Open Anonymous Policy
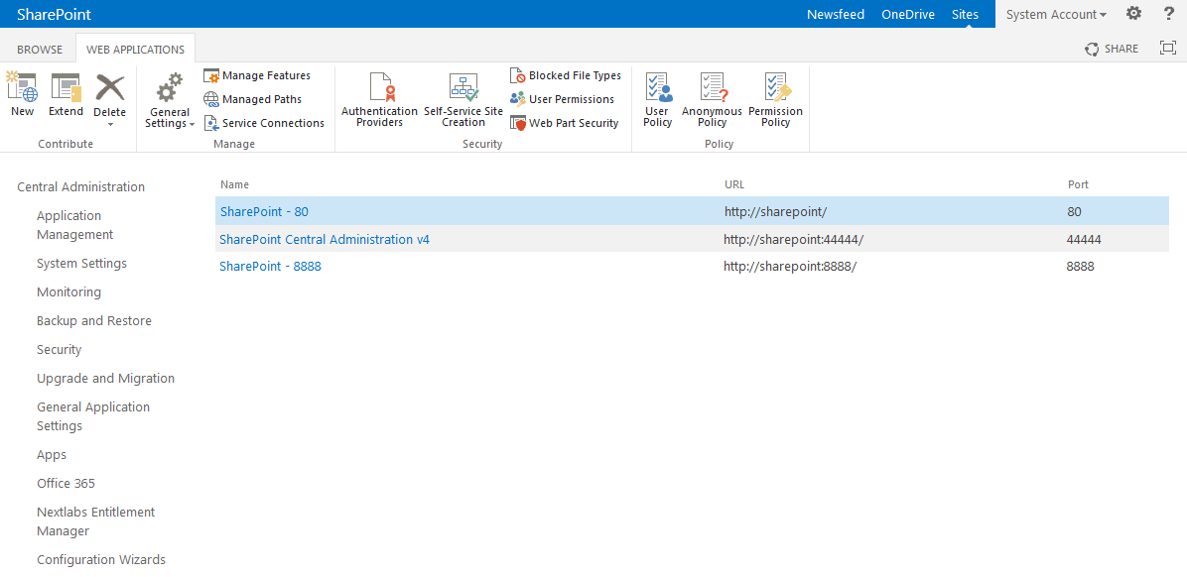Viewport: 1187px width, 577px height. [x=712, y=100]
